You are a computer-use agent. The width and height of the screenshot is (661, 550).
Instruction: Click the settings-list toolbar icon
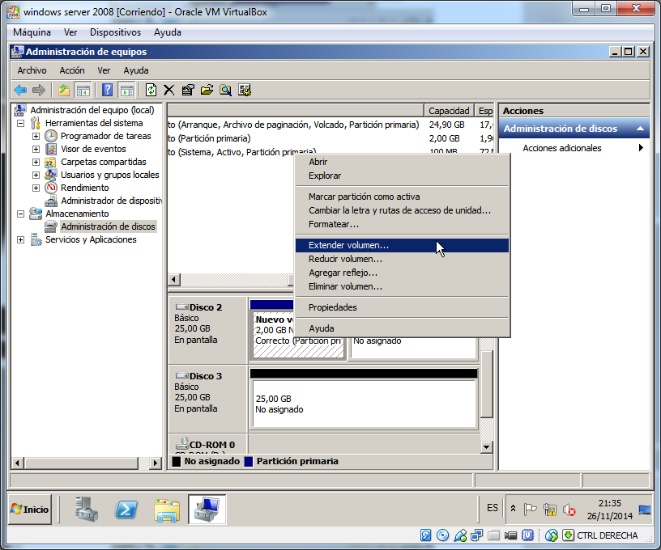245,90
